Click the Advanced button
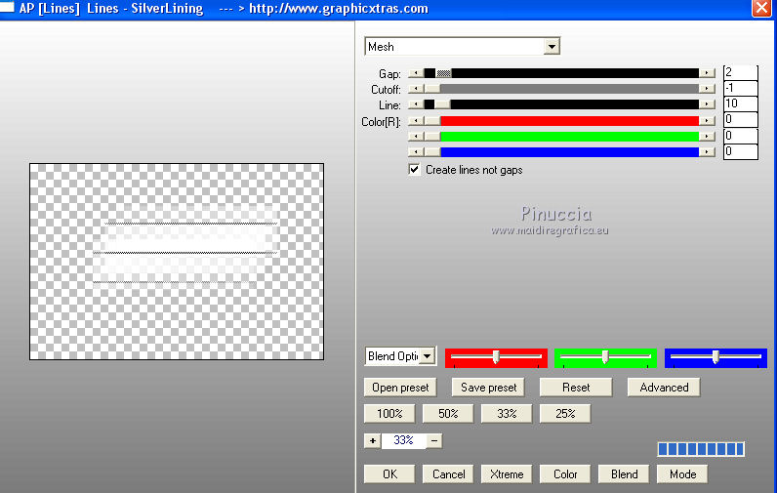 [664, 388]
